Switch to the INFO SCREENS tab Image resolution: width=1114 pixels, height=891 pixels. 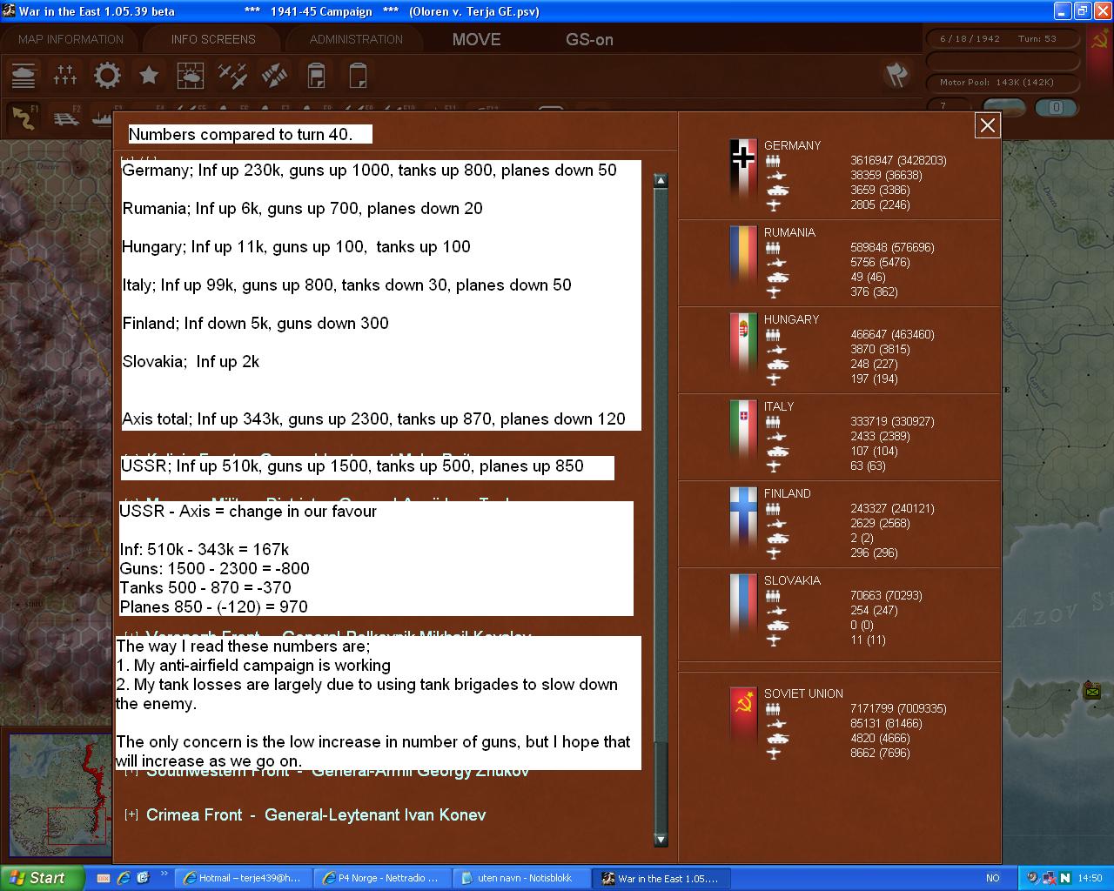[x=213, y=39]
